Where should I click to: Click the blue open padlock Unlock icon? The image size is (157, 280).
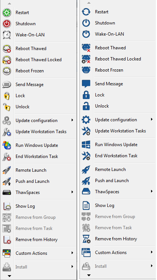[86, 106]
